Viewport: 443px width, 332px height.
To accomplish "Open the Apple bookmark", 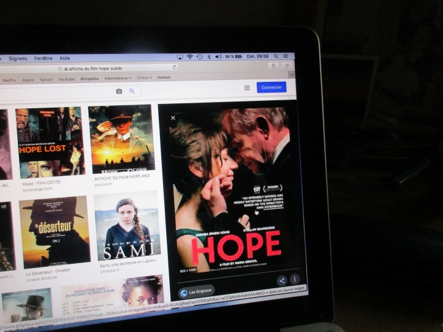I will (x=28, y=80).
